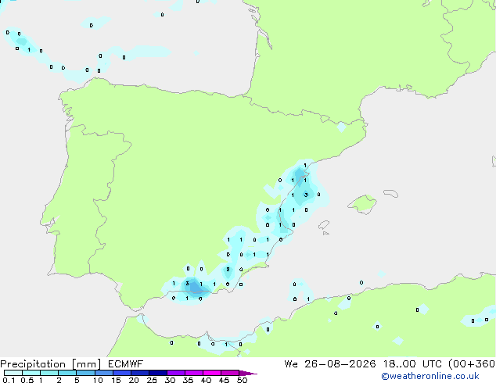Click the "45" legend scale label

[x=224, y=380]
